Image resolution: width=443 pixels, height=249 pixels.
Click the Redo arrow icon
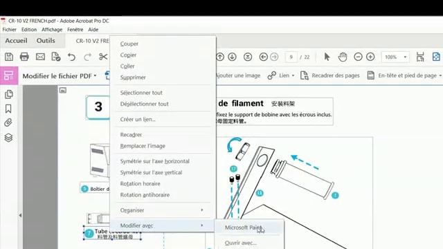pyautogui.click(x=87, y=57)
